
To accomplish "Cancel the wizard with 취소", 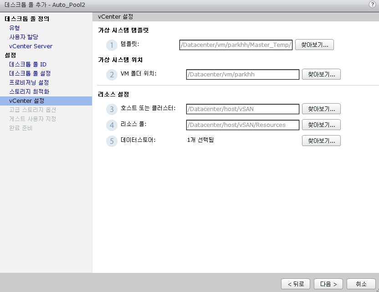I will 361,284.
